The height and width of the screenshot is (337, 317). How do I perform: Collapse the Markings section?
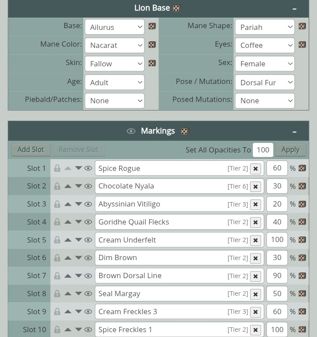click(295, 131)
